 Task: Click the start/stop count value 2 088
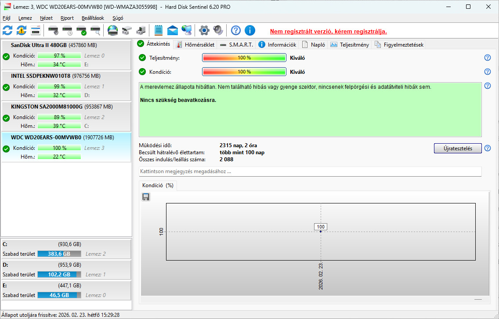pyautogui.click(x=226, y=159)
